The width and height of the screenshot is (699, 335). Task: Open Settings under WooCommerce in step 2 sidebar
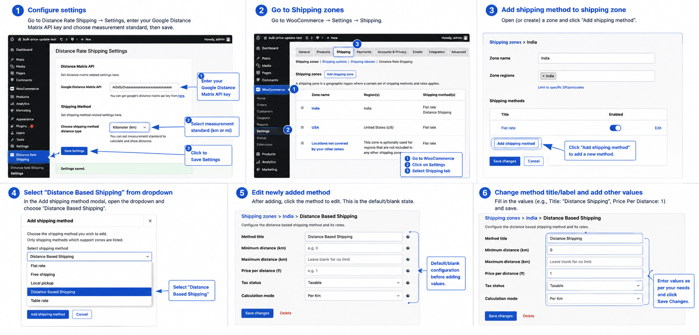coord(263,131)
